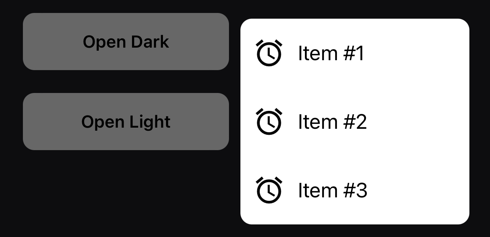Select the Item #2 text label
The height and width of the screenshot is (237, 490).
[332, 122]
